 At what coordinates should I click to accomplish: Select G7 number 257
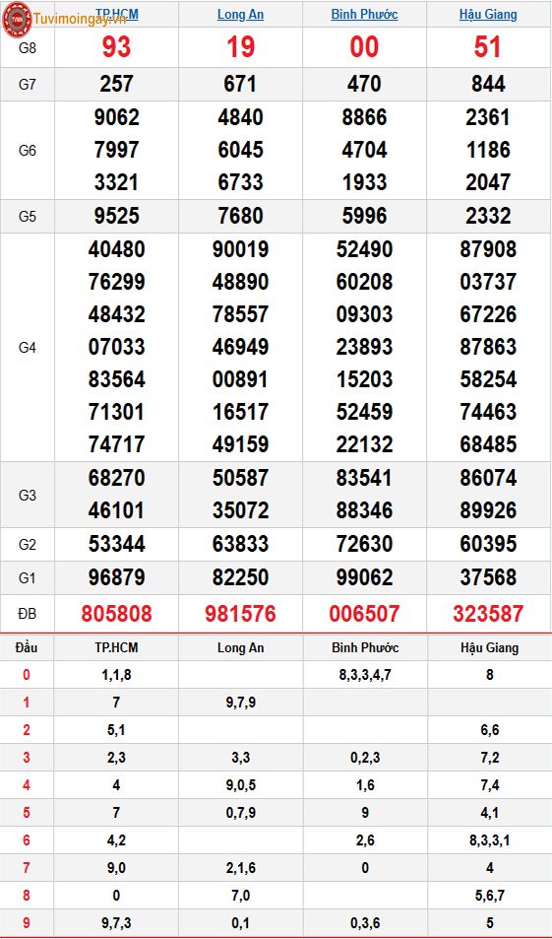click(x=117, y=84)
